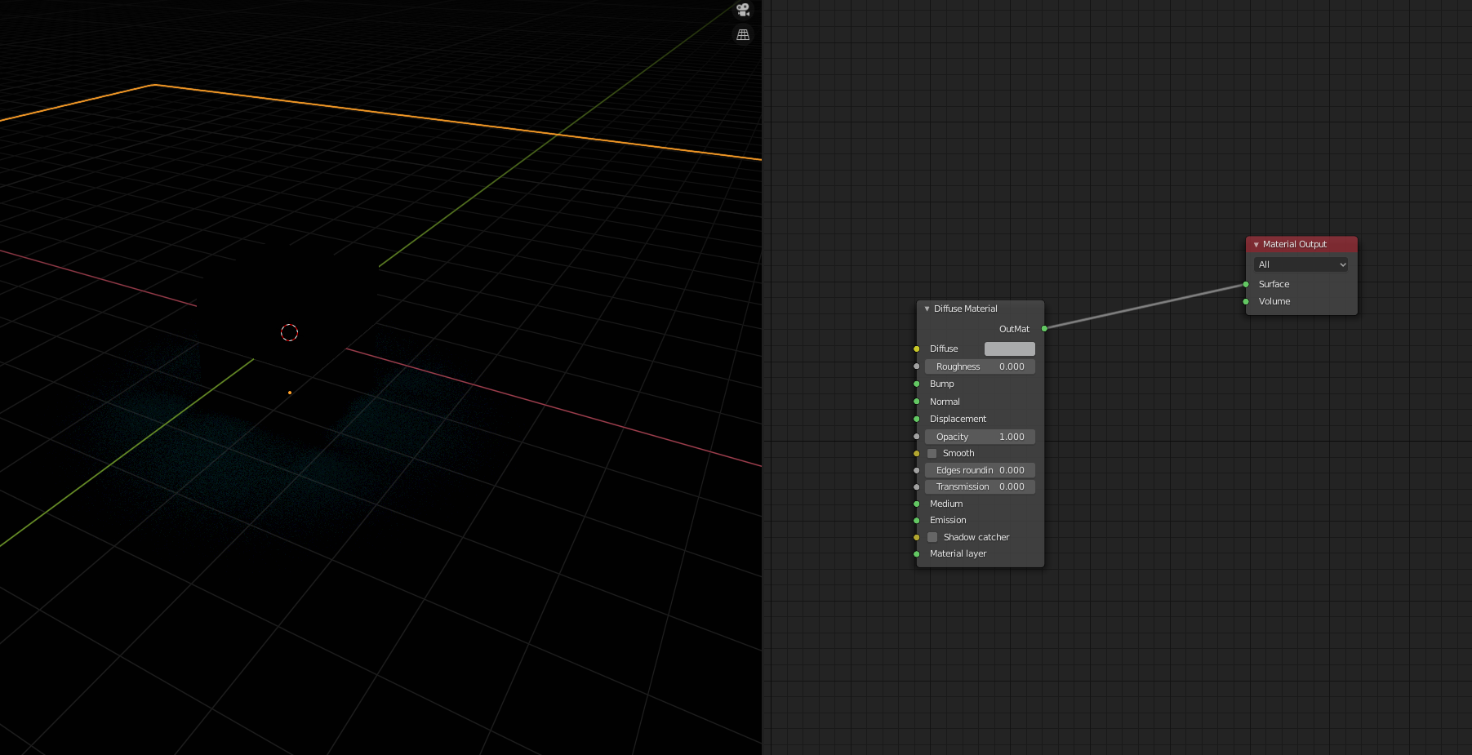Screen dimensions: 1472x755
Task: Click the Emission input socket
Action: (x=917, y=520)
